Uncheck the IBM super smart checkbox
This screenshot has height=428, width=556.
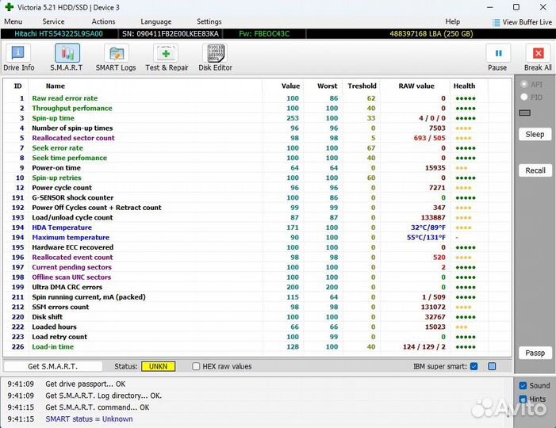[x=474, y=366]
